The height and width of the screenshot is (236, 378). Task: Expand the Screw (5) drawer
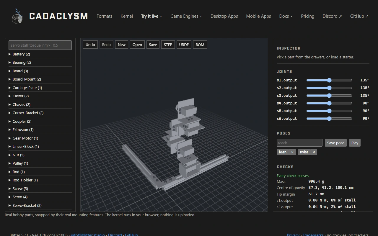tap(40, 189)
